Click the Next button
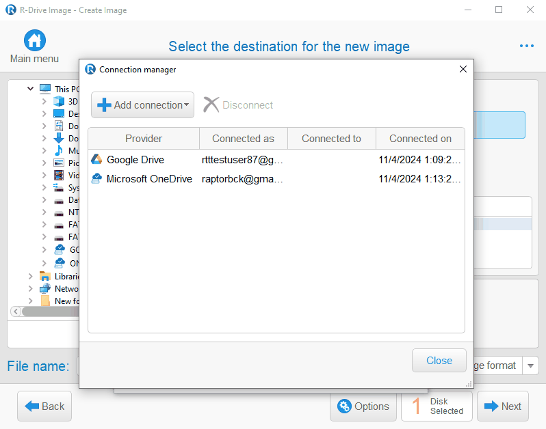The width and height of the screenshot is (546, 429). tap(503, 406)
